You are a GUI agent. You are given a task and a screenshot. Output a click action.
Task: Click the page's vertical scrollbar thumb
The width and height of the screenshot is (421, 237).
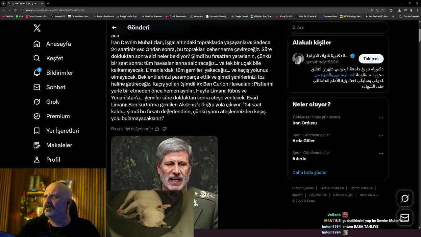click(x=419, y=35)
